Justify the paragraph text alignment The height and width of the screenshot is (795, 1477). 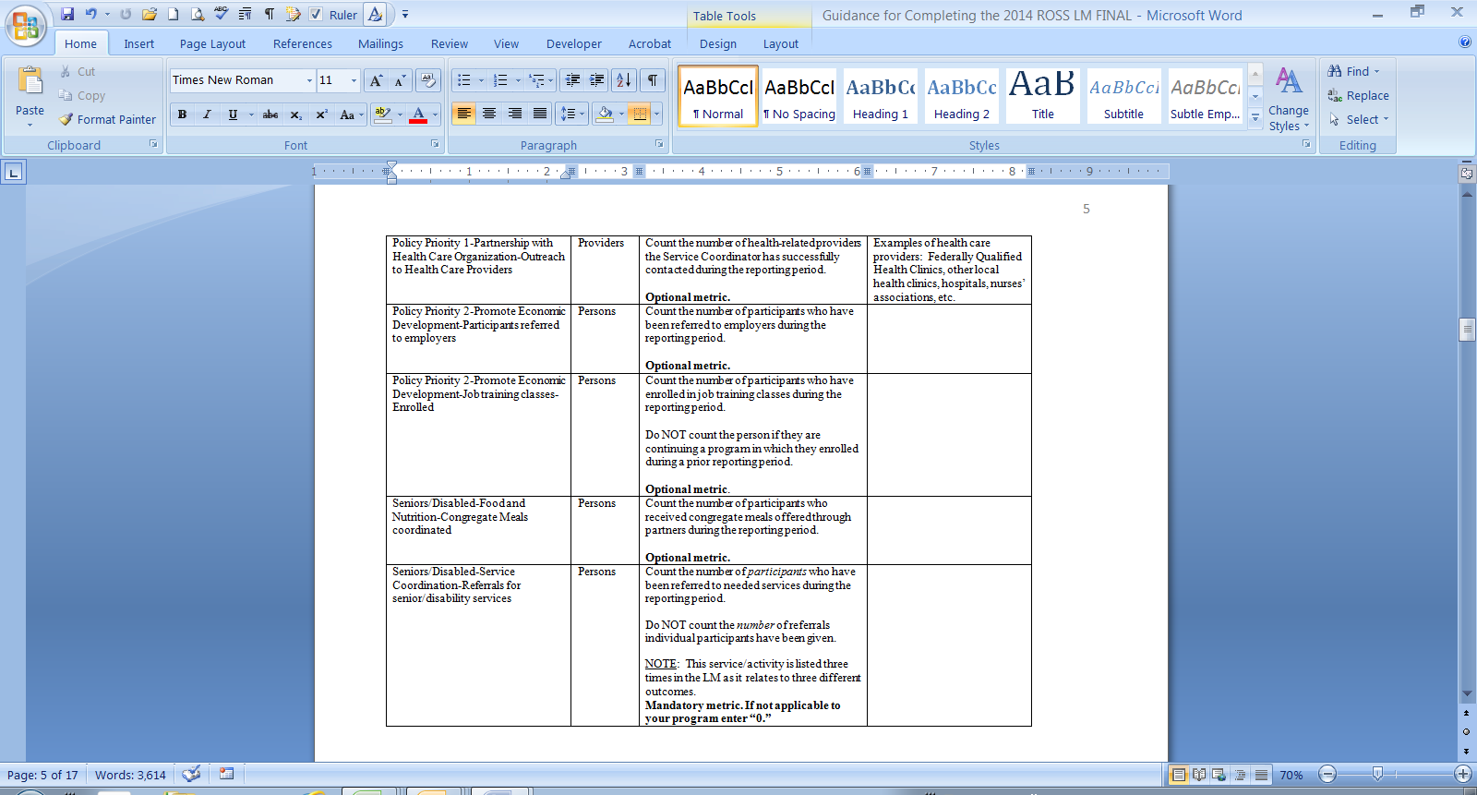(540, 114)
